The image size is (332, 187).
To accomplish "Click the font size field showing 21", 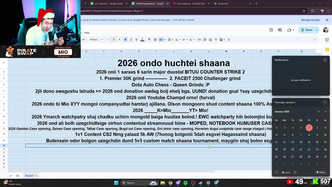I will tap(114, 39).
